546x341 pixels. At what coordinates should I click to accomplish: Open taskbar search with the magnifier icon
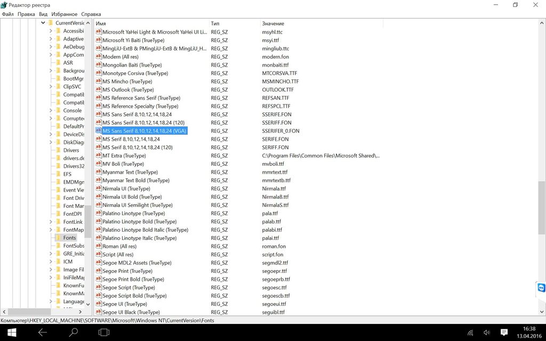coord(74,332)
